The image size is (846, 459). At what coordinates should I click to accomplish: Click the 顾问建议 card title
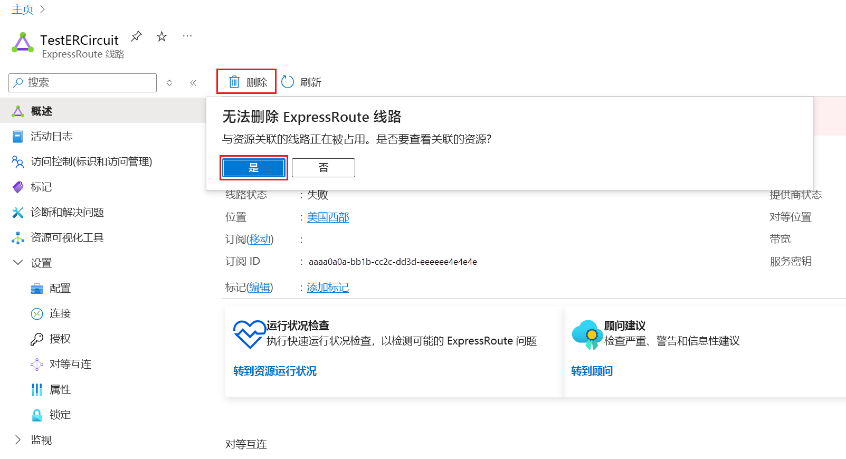(x=625, y=326)
